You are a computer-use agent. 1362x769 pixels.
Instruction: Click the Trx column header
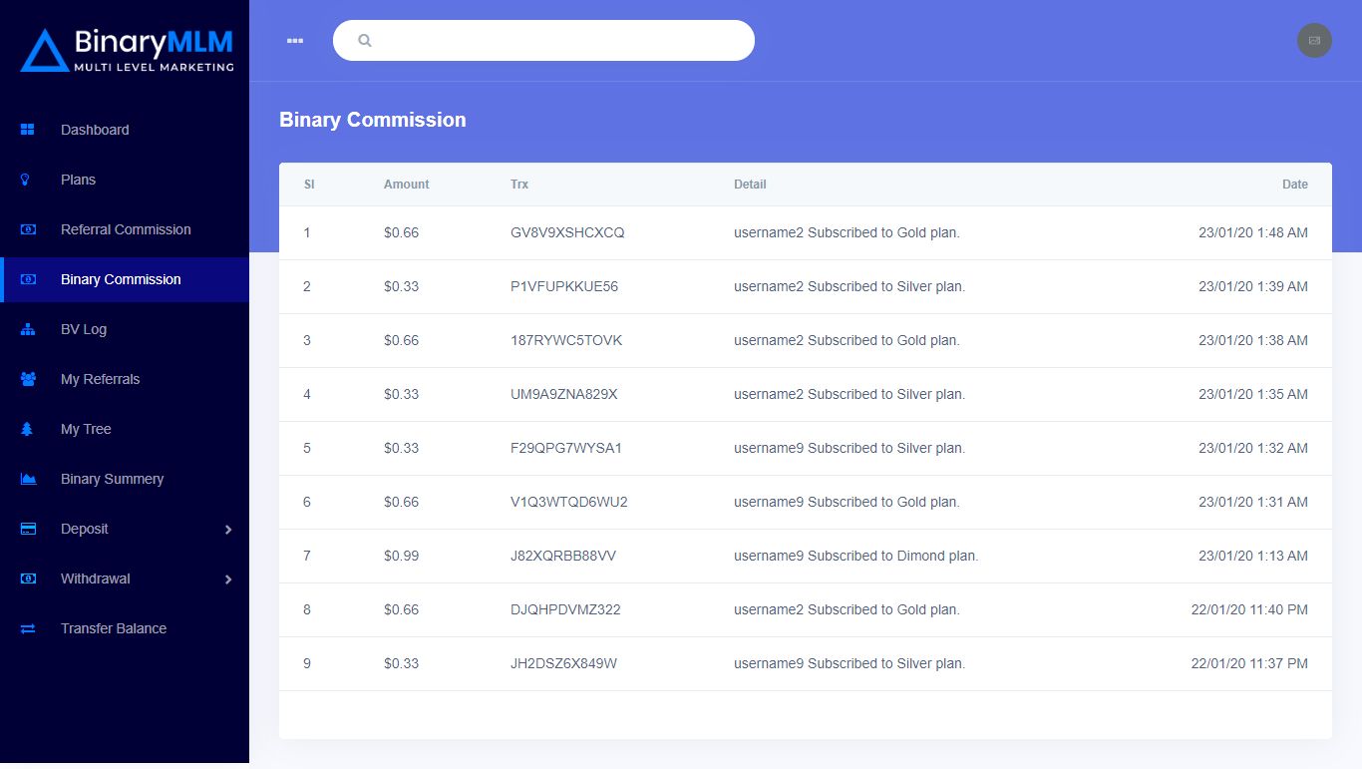(519, 185)
